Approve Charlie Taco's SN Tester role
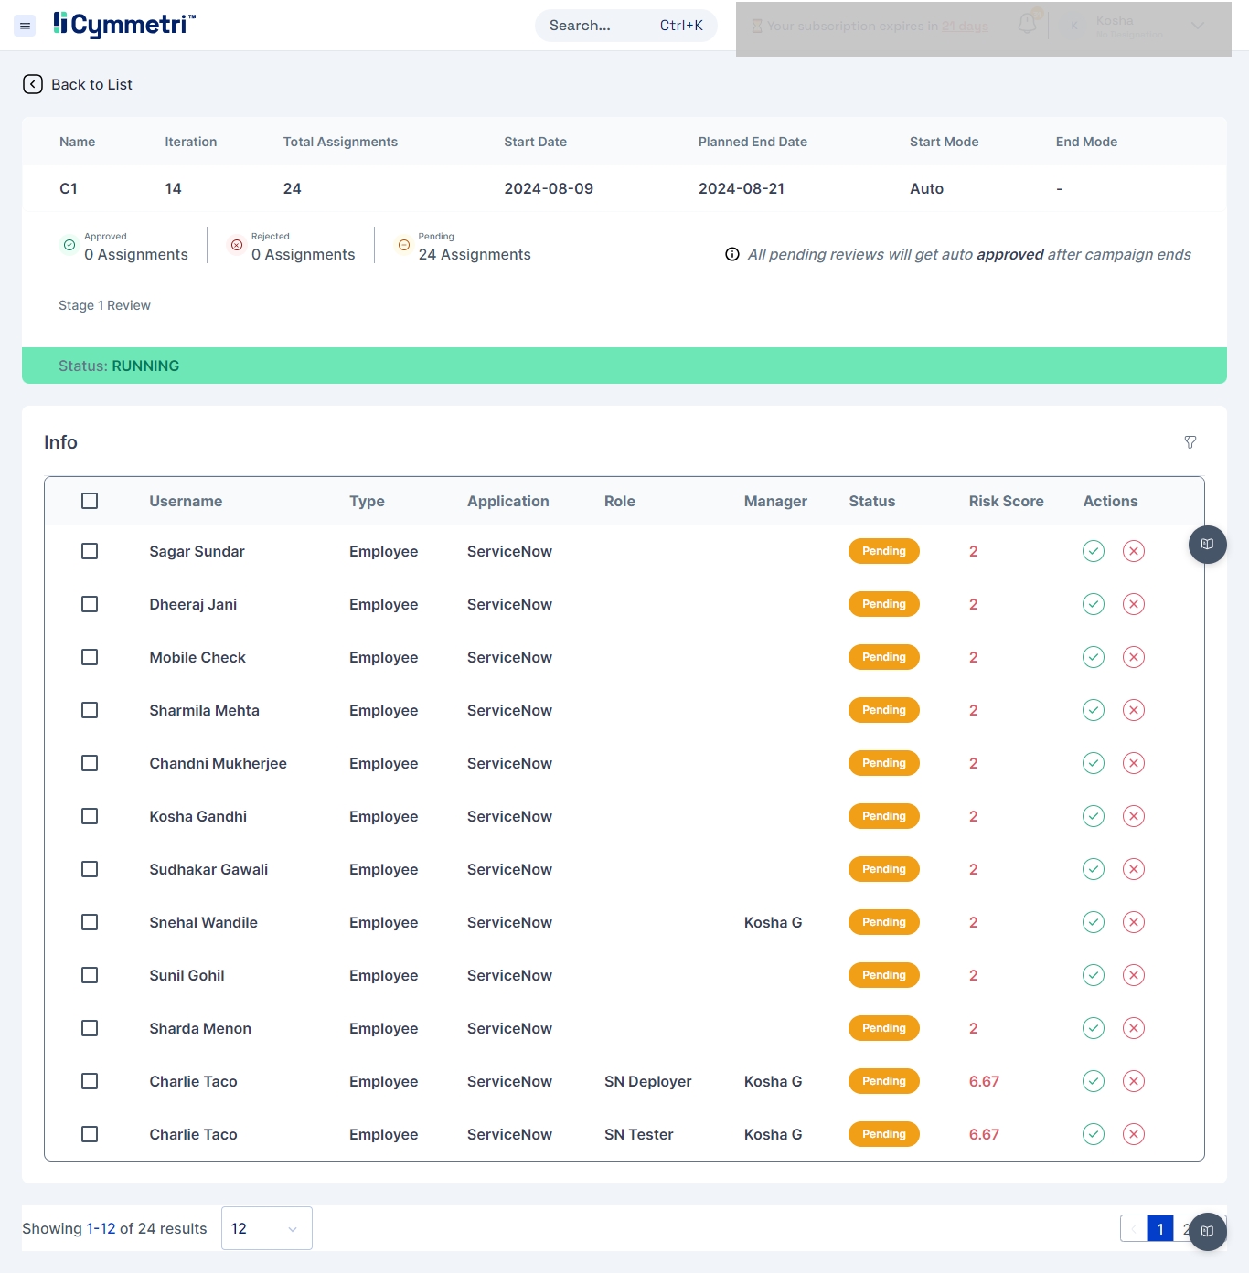 click(x=1093, y=1134)
